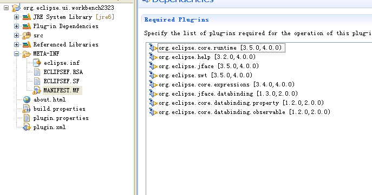372x195 pixels.
Task: Select the ECLIPSEF.RSA file
Action: click(63, 72)
